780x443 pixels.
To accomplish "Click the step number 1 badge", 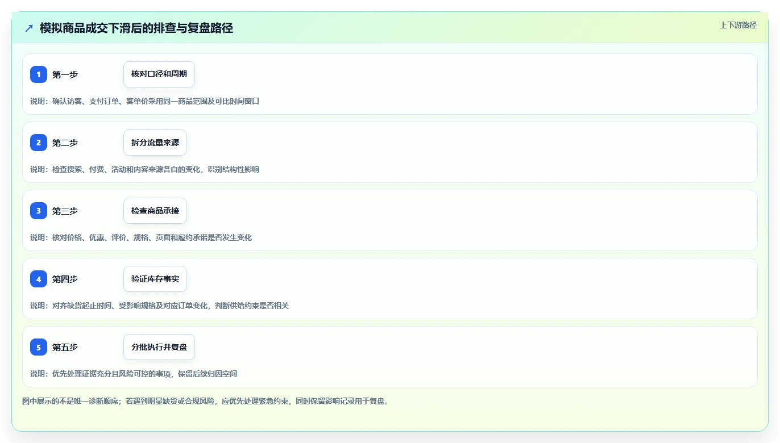I will (x=39, y=74).
